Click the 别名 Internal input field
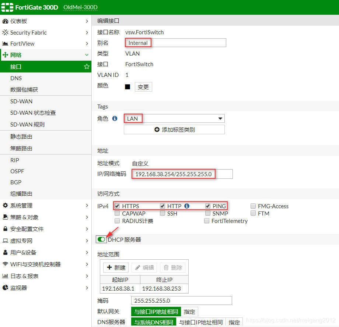This screenshot has height=327, width=339. pos(175,43)
